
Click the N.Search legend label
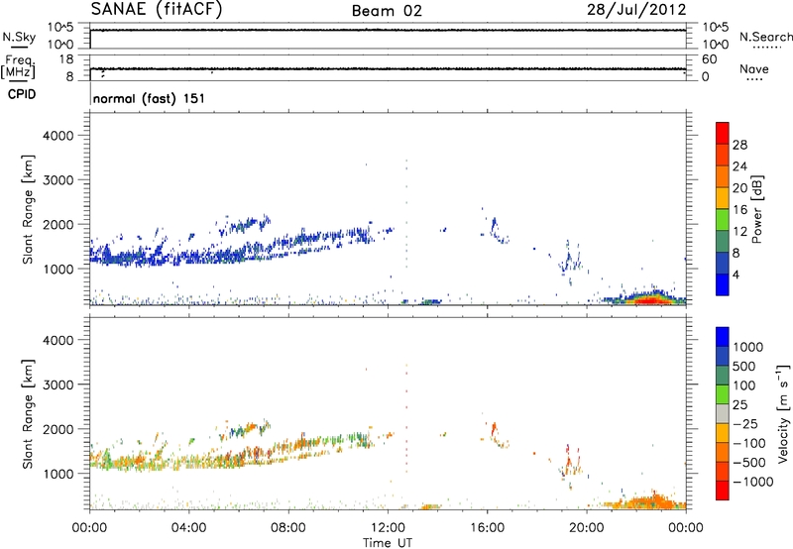coord(766,37)
